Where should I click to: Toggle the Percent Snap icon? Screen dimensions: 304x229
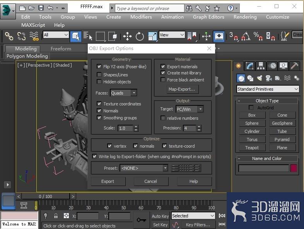pos(258,36)
